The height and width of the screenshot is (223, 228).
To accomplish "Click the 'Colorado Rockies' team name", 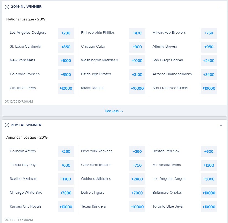I will tap(25, 74).
